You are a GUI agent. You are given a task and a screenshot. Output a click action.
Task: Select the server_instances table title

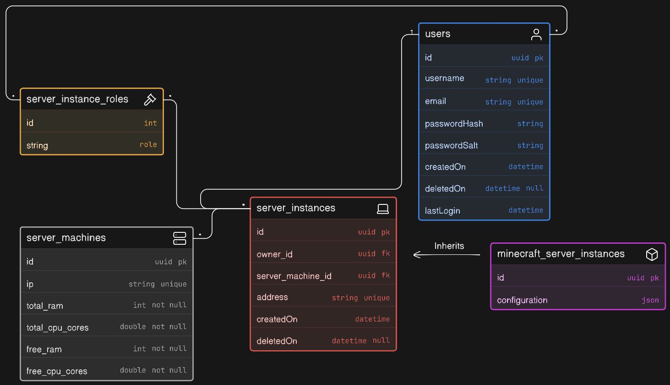296,208
